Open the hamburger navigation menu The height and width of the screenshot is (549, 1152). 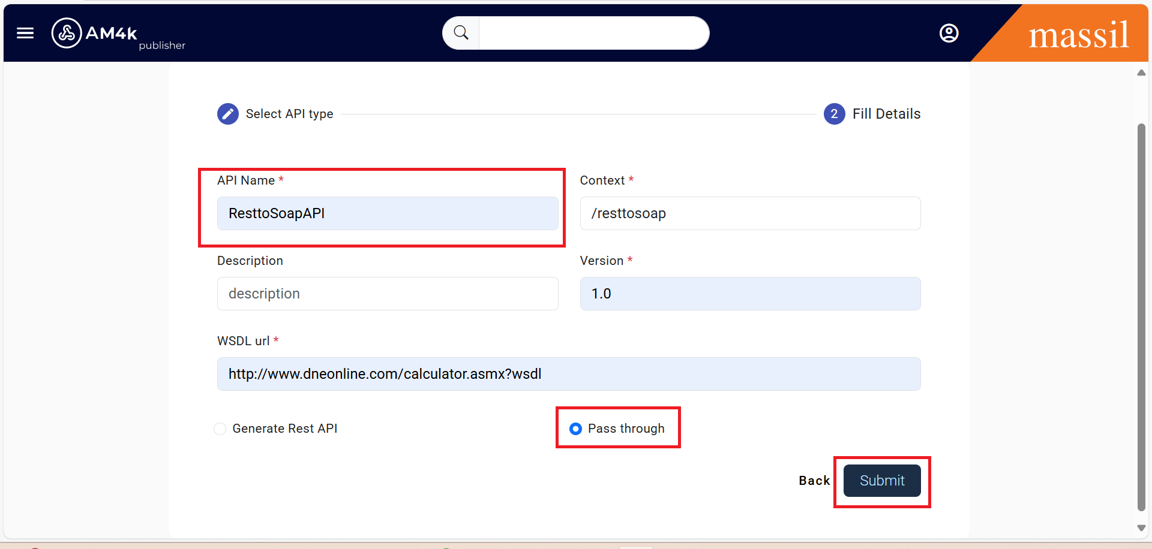[25, 33]
